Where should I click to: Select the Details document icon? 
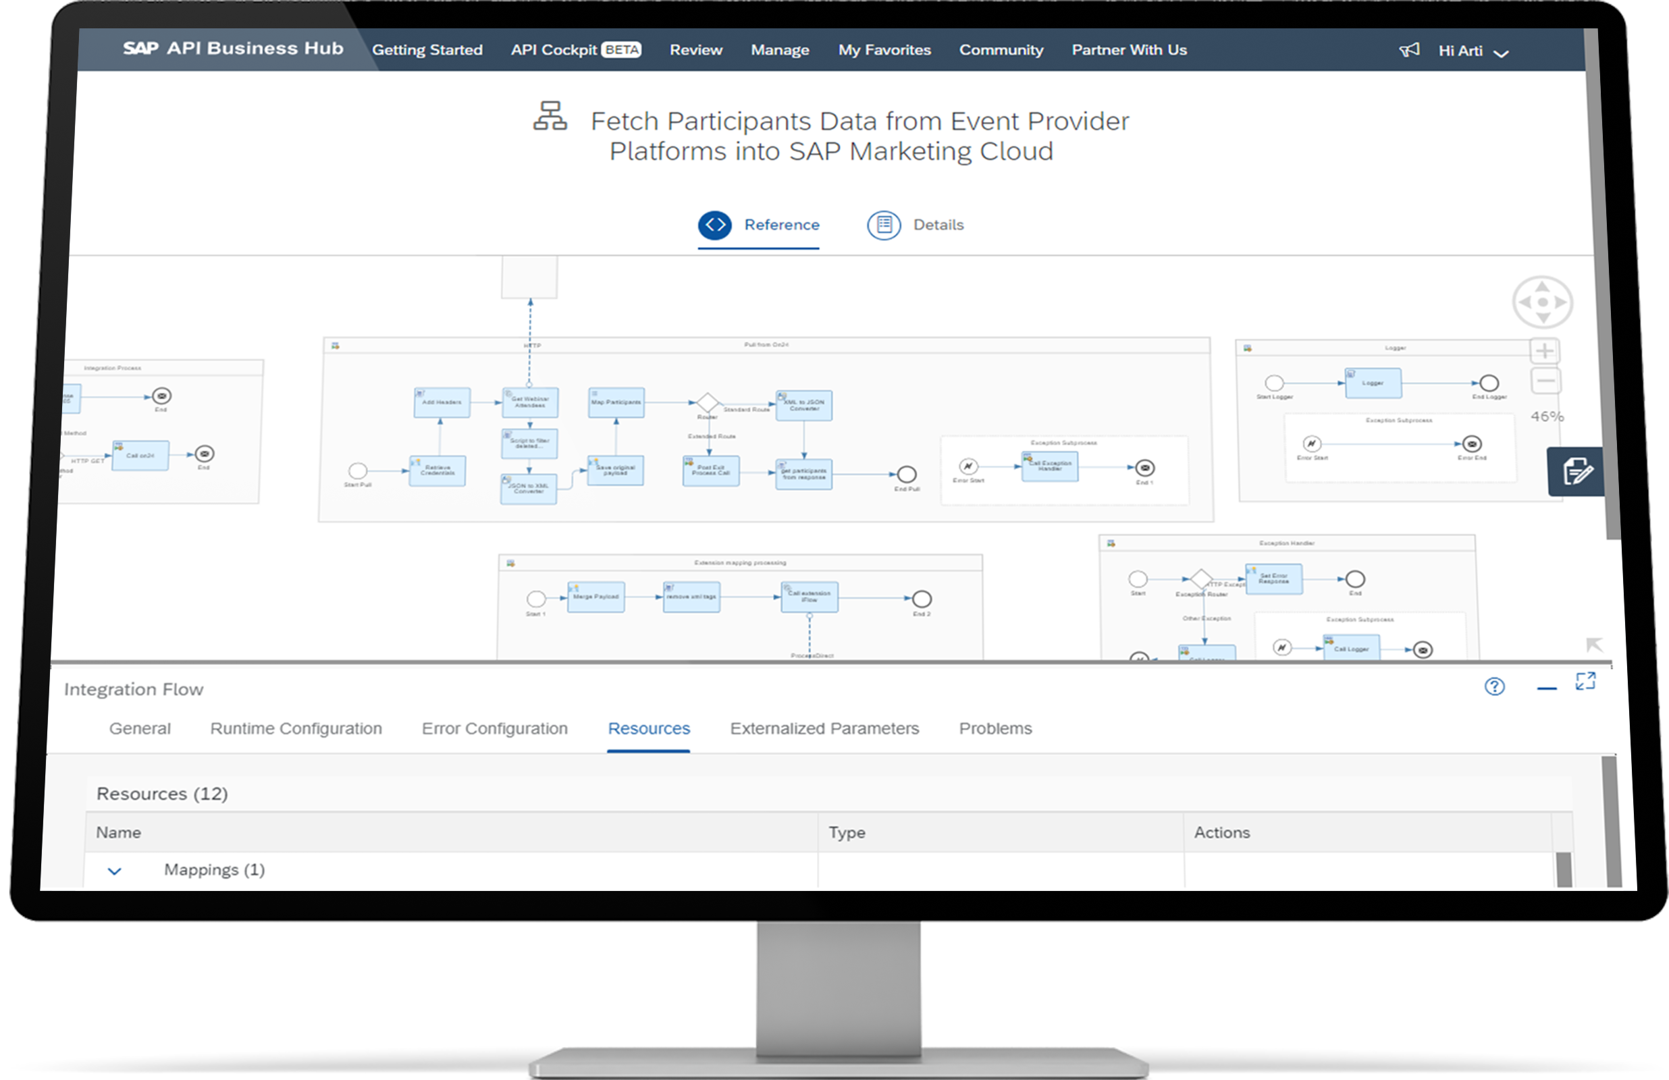pyautogui.click(x=884, y=225)
